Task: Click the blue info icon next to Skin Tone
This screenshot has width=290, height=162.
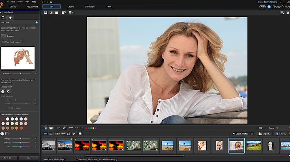Action: [37, 22]
